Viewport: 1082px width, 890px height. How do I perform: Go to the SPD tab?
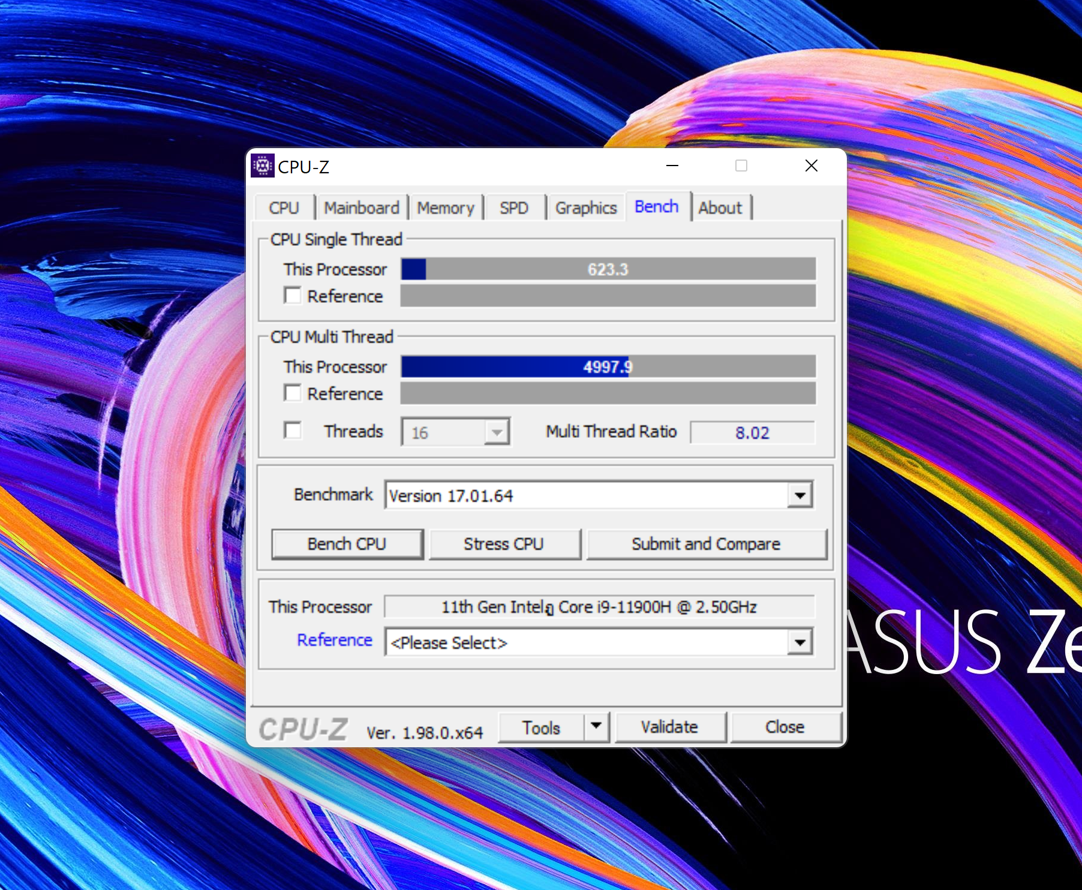click(514, 208)
